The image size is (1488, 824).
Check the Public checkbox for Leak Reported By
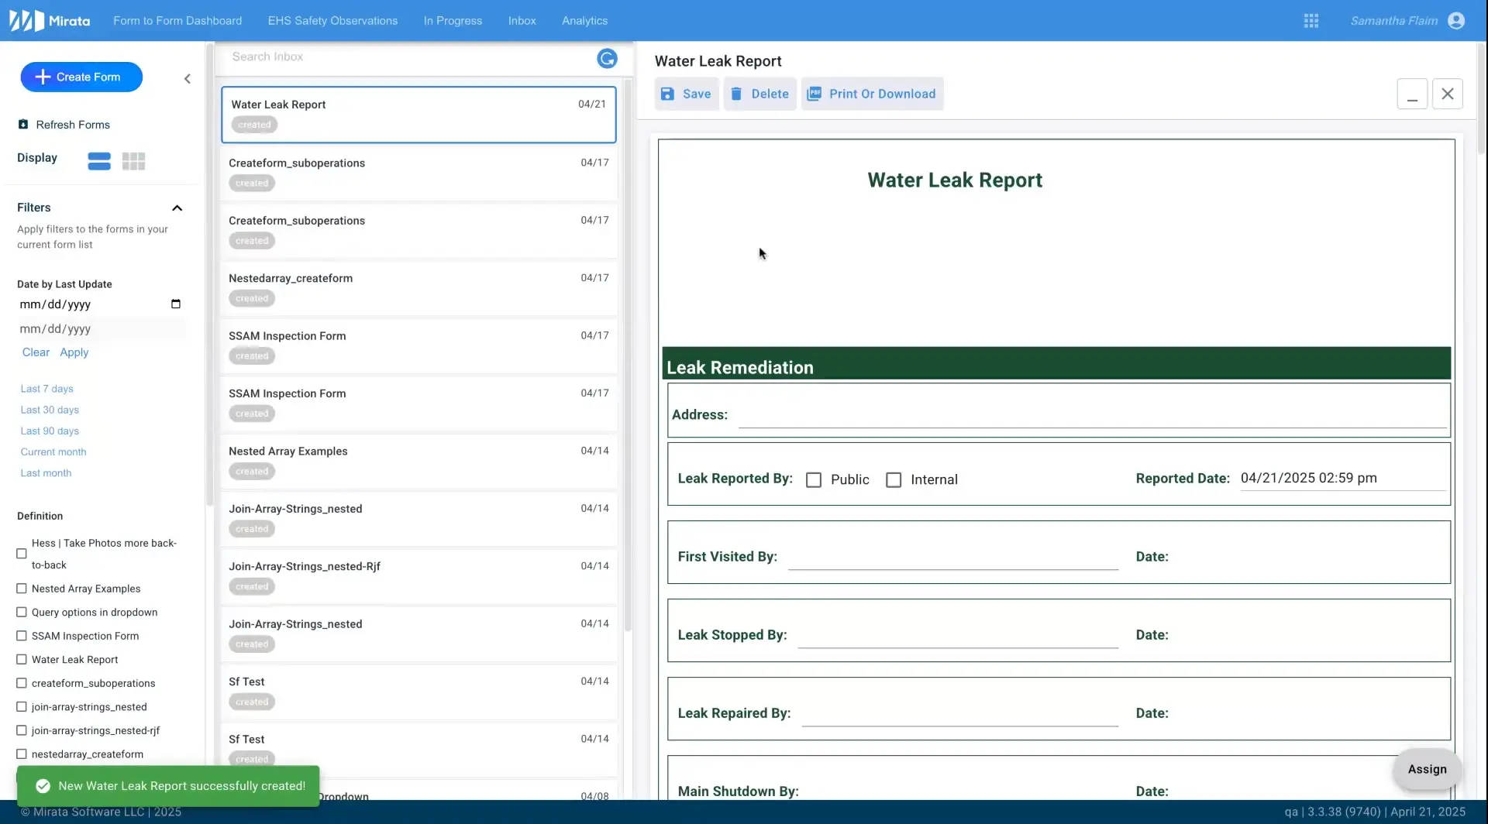click(814, 479)
